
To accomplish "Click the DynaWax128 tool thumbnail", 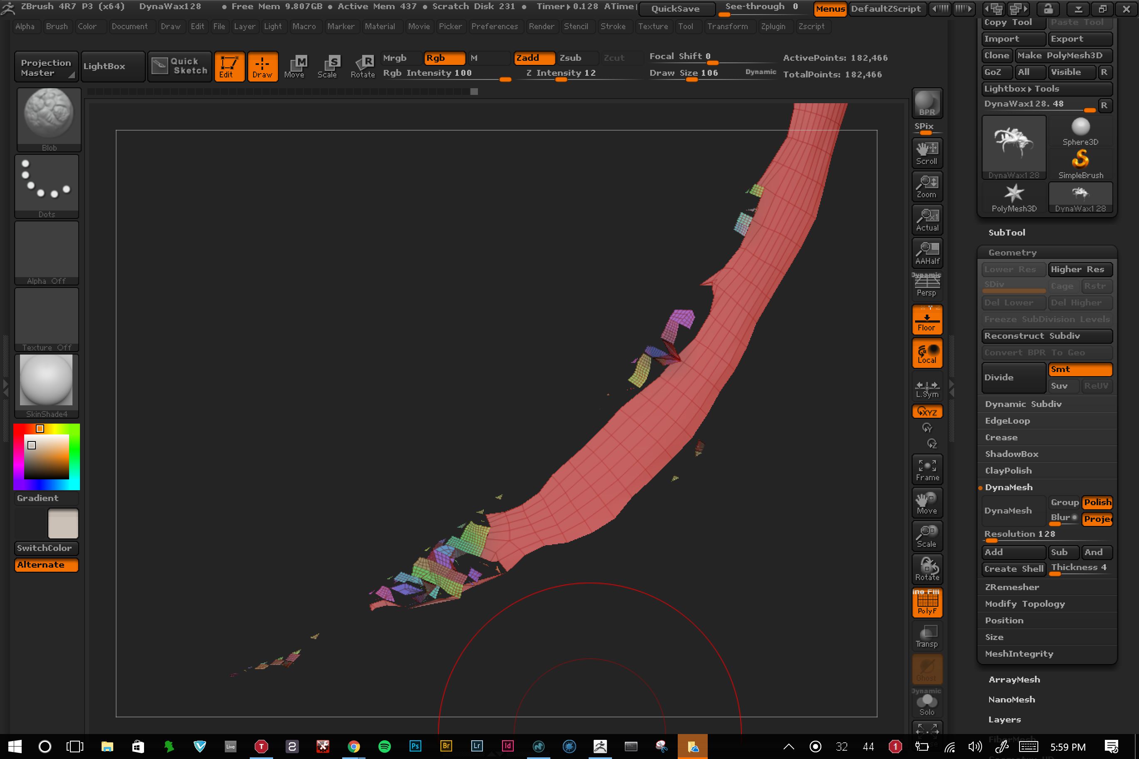I will click(x=1014, y=148).
